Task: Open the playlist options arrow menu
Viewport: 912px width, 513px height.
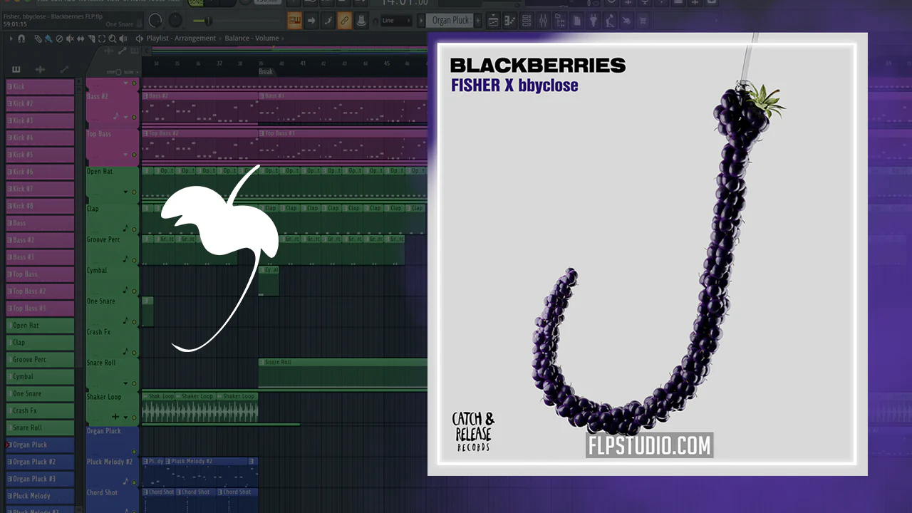Action: click(11, 38)
